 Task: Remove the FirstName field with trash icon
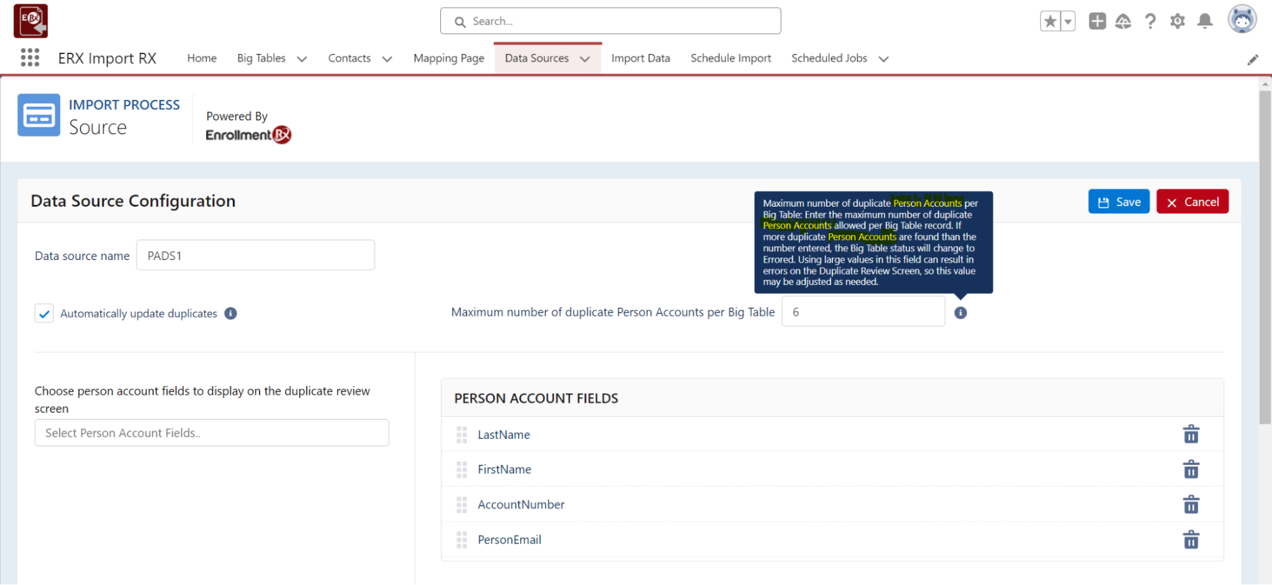(1191, 469)
